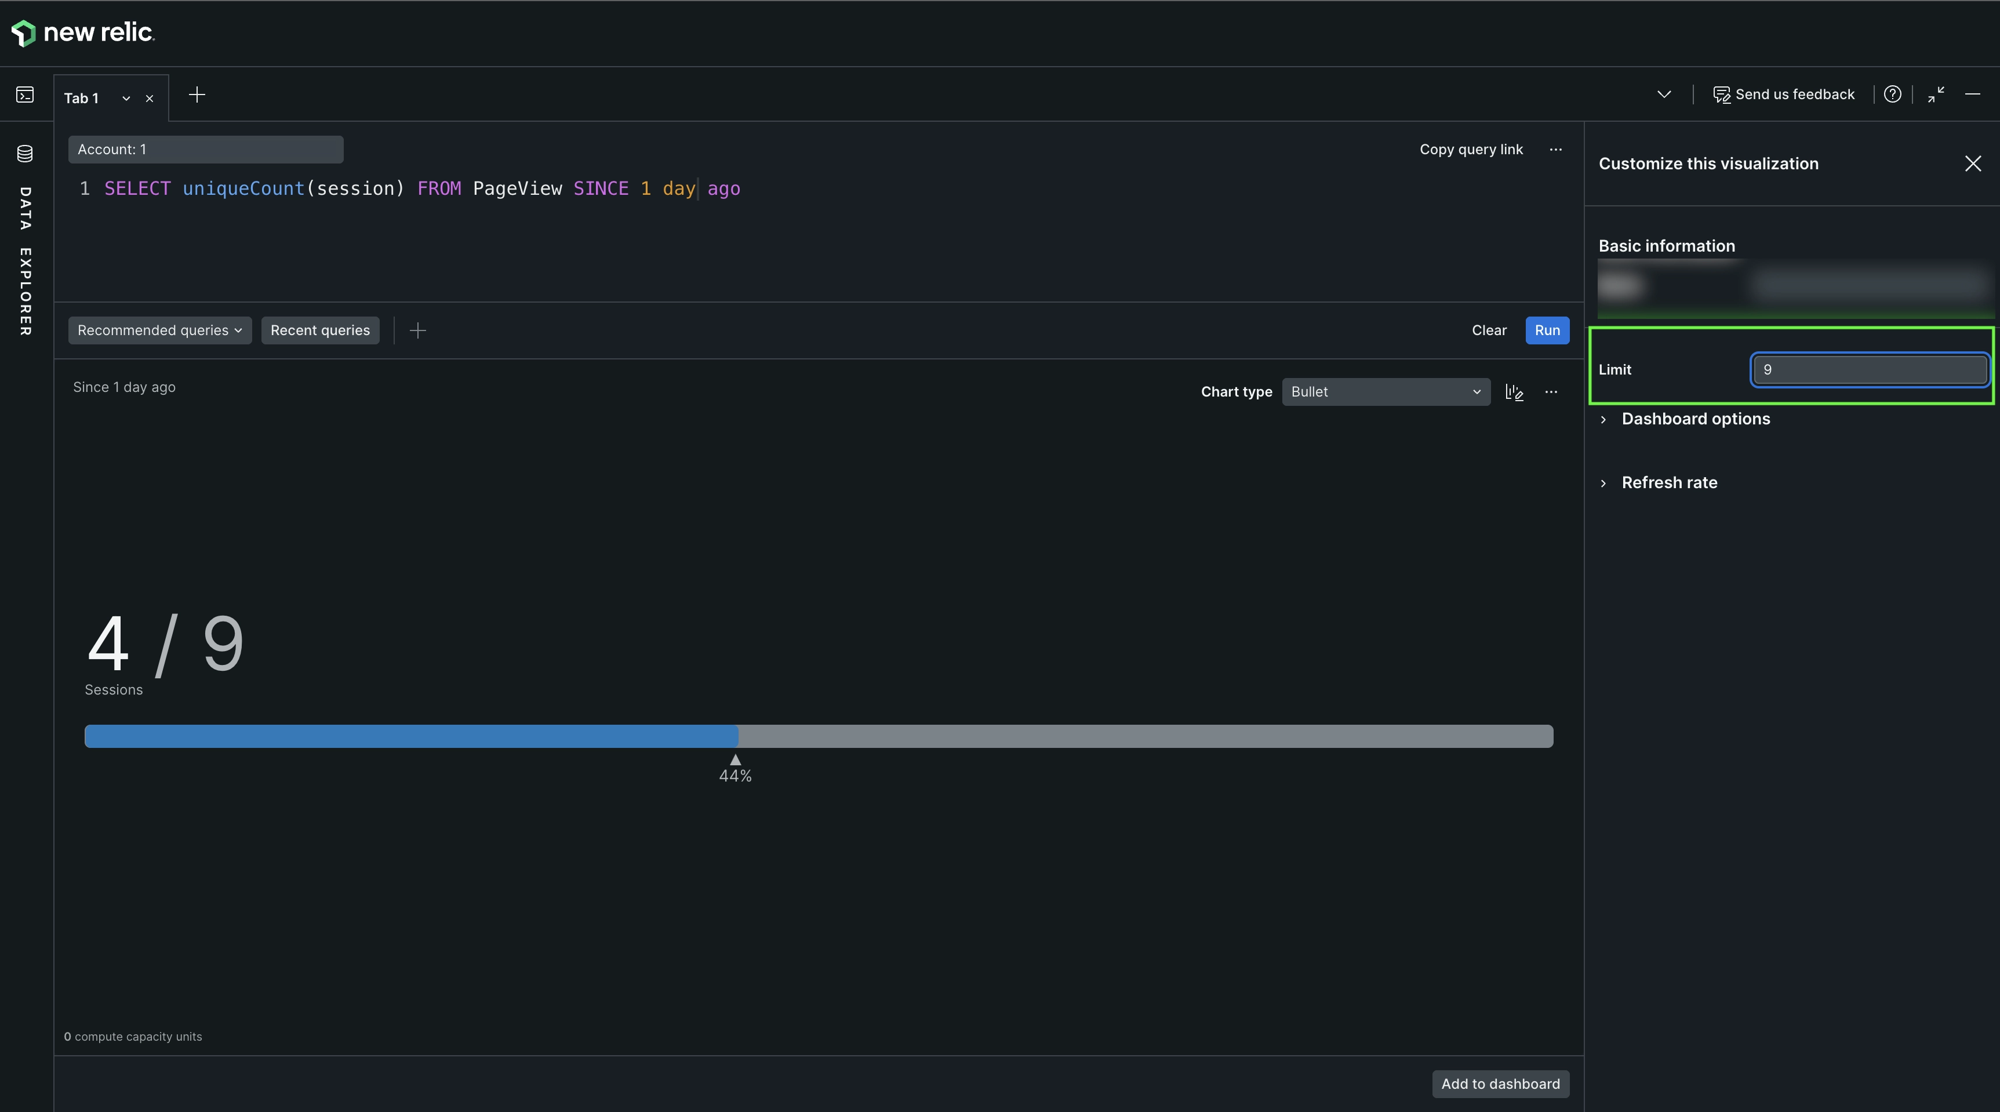Close Tab 1
The width and height of the screenshot is (2000, 1112).
(x=150, y=99)
